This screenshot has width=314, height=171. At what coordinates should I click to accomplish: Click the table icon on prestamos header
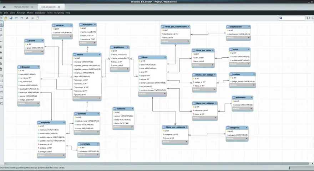coord(112,47)
